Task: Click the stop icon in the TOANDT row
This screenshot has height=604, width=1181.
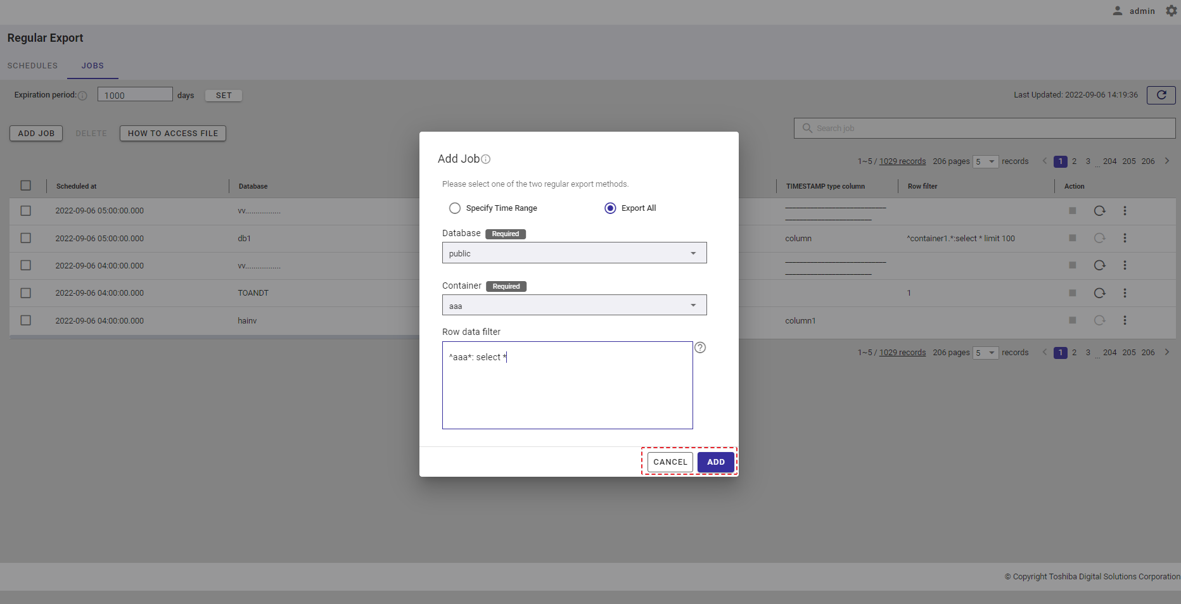Action: 1072,293
